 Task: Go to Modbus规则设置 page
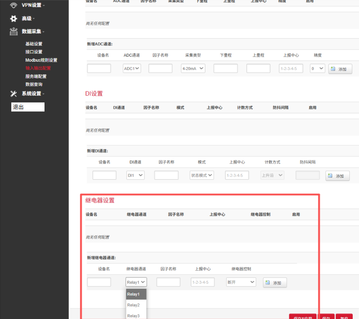point(41,60)
